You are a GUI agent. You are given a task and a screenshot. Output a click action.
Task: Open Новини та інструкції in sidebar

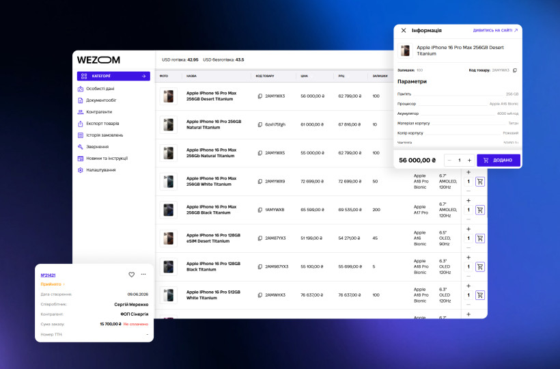(102, 159)
